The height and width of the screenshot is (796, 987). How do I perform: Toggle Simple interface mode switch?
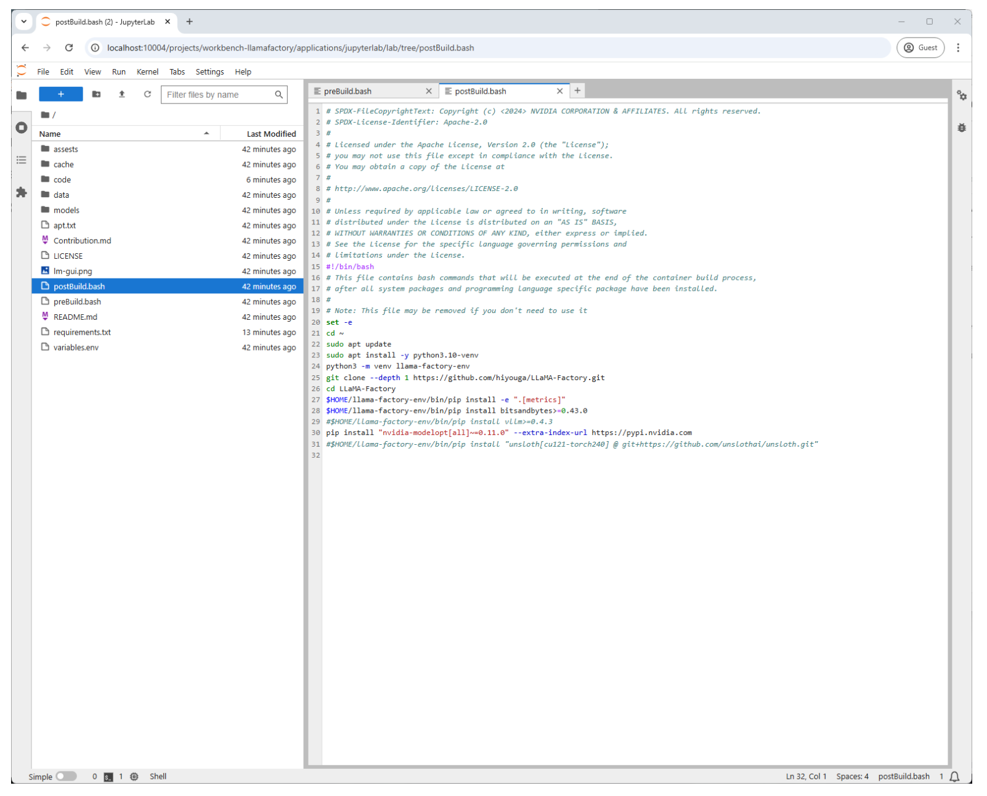(66, 776)
